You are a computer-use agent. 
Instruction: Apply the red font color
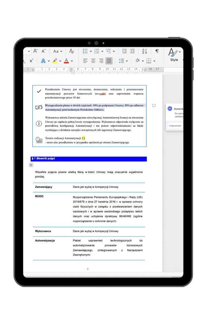coord(66,61)
